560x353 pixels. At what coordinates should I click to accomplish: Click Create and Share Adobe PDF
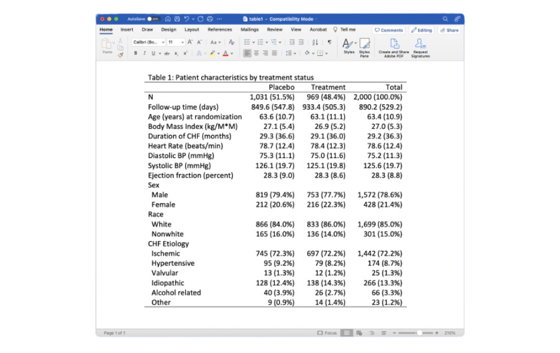point(394,47)
